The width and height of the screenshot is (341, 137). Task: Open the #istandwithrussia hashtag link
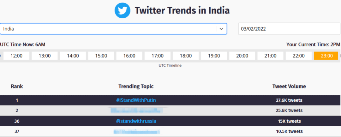[x=136, y=121]
